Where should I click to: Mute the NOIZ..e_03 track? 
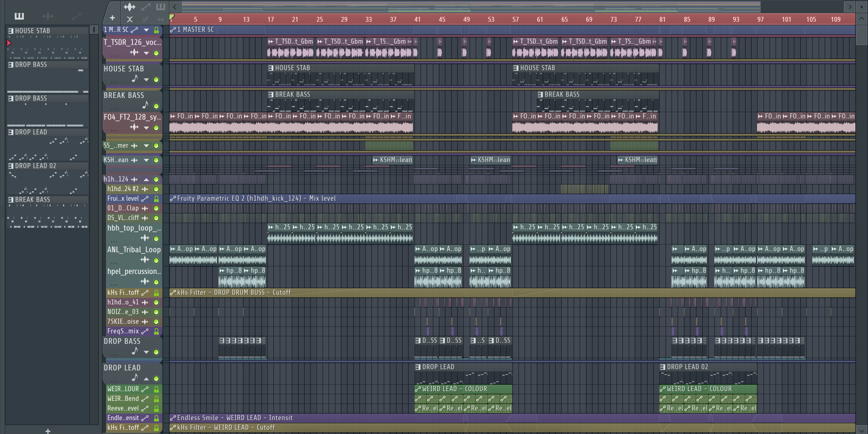pos(156,312)
